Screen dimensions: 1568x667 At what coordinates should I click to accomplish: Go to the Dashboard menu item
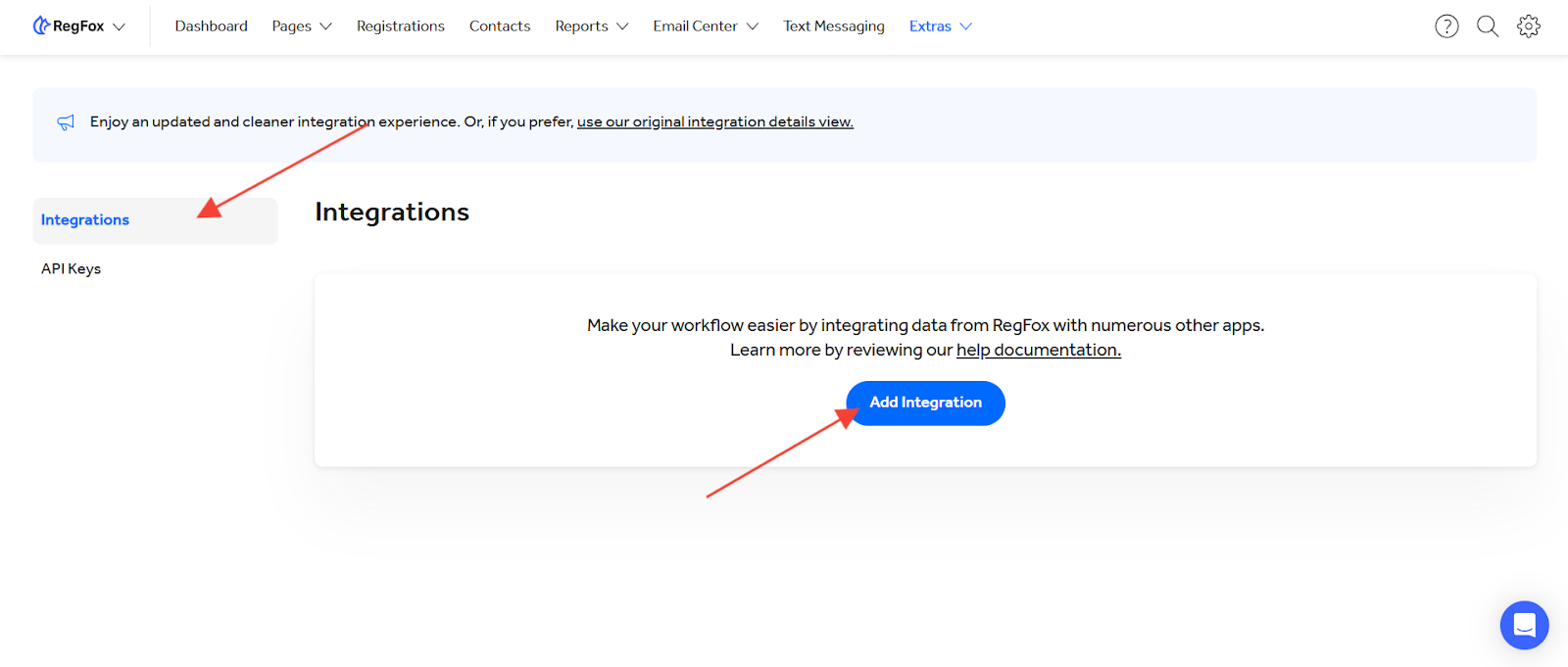[x=211, y=26]
